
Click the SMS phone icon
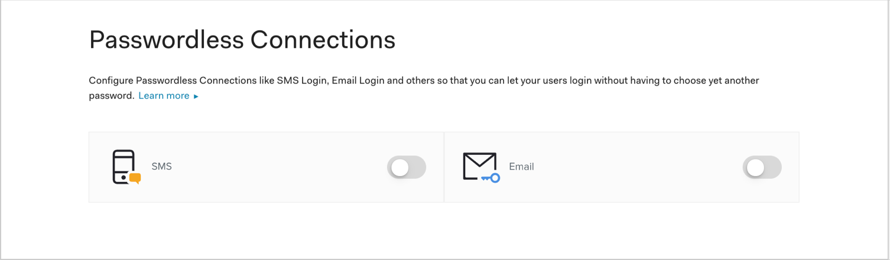(126, 167)
